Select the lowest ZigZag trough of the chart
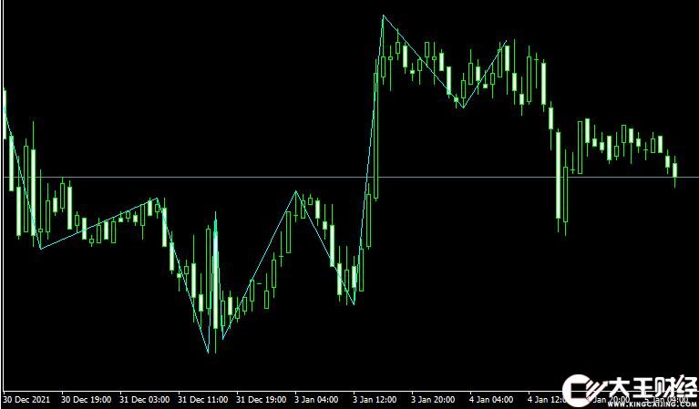The height and width of the screenshot is (409, 699). [x=208, y=353]
